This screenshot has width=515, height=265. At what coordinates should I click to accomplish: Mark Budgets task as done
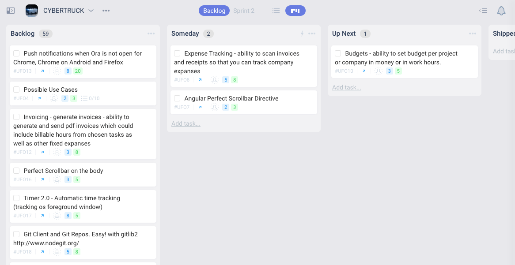[x=338, y=53]
